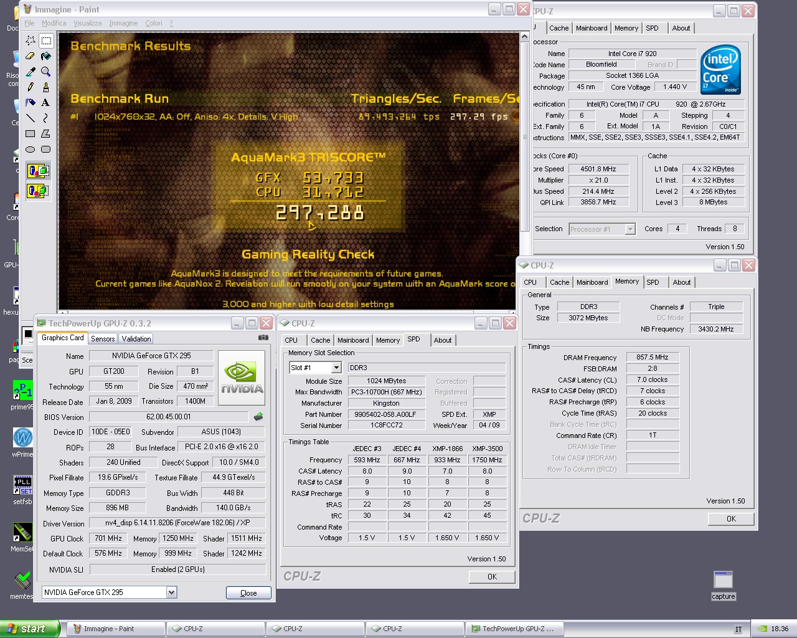Expand the Slot #1 memory slot dropdown
The image size is (797, 638).
336,368
